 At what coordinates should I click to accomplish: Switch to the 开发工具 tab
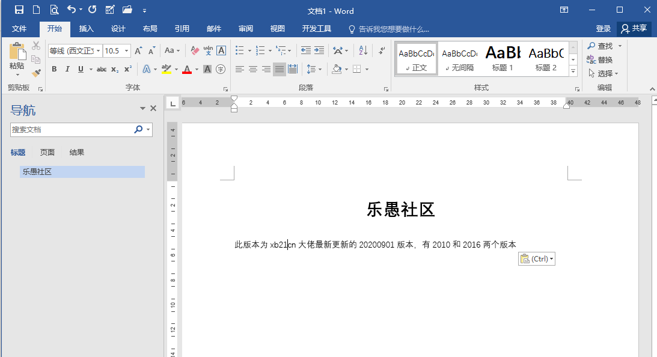pyautogui.click(x=317, y=28)
